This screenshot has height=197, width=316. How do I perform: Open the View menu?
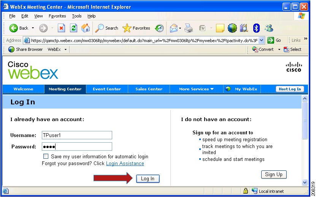point(38,16)
